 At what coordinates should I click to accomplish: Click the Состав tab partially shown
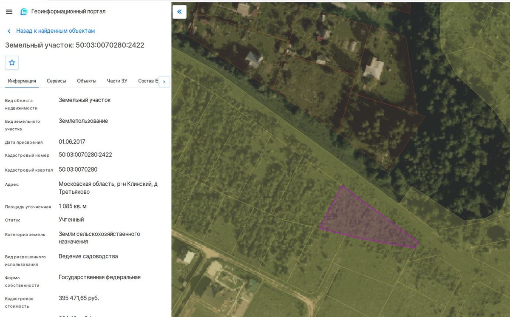(x=148, y=81)
